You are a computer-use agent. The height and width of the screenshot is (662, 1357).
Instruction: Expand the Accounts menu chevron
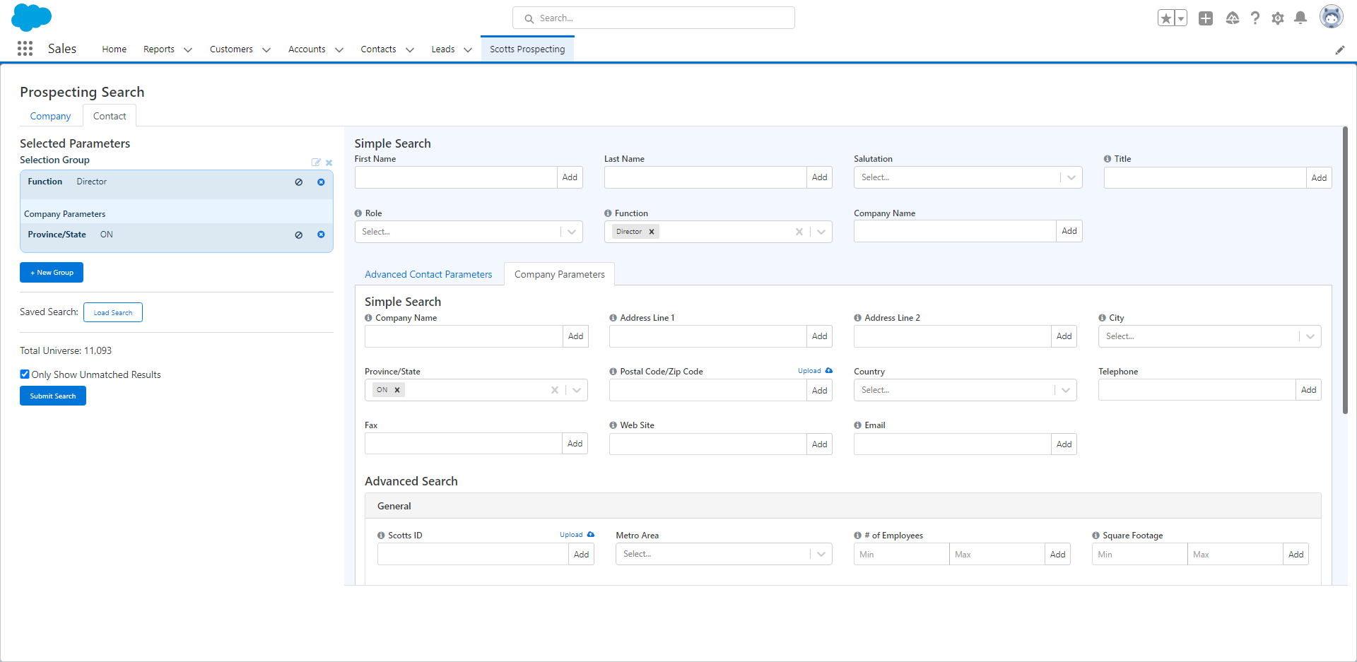[x=339, y=49]
